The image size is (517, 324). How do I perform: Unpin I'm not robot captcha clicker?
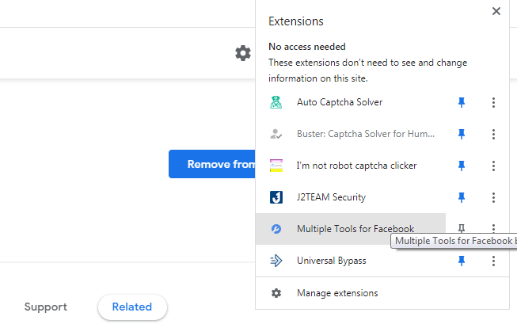[462, 166]
